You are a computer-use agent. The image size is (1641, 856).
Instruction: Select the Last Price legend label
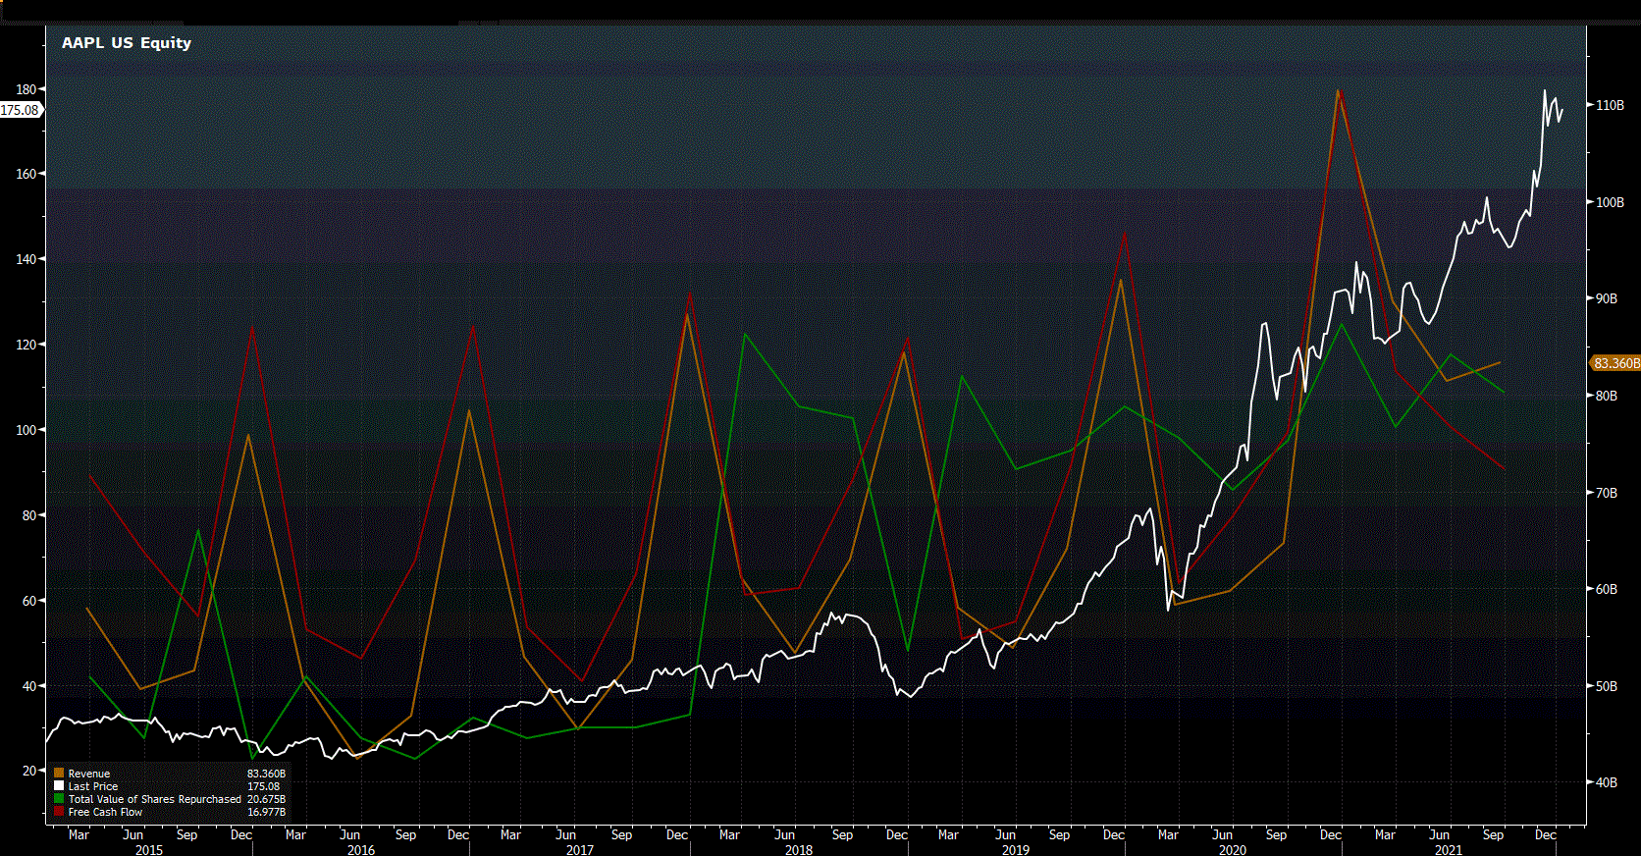pyautogui.click(x=93, y=786)
